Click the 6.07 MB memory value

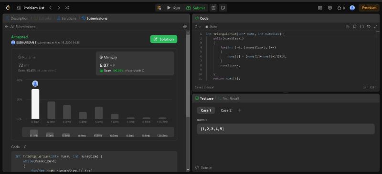pos(107,65)
